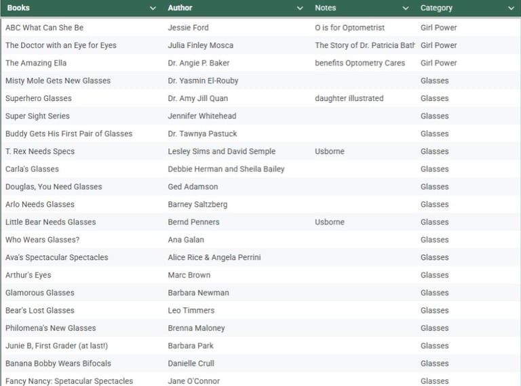Open the Category column dropdown arrow
This screenshot has height=386, width=521.
tap(511, 8)
